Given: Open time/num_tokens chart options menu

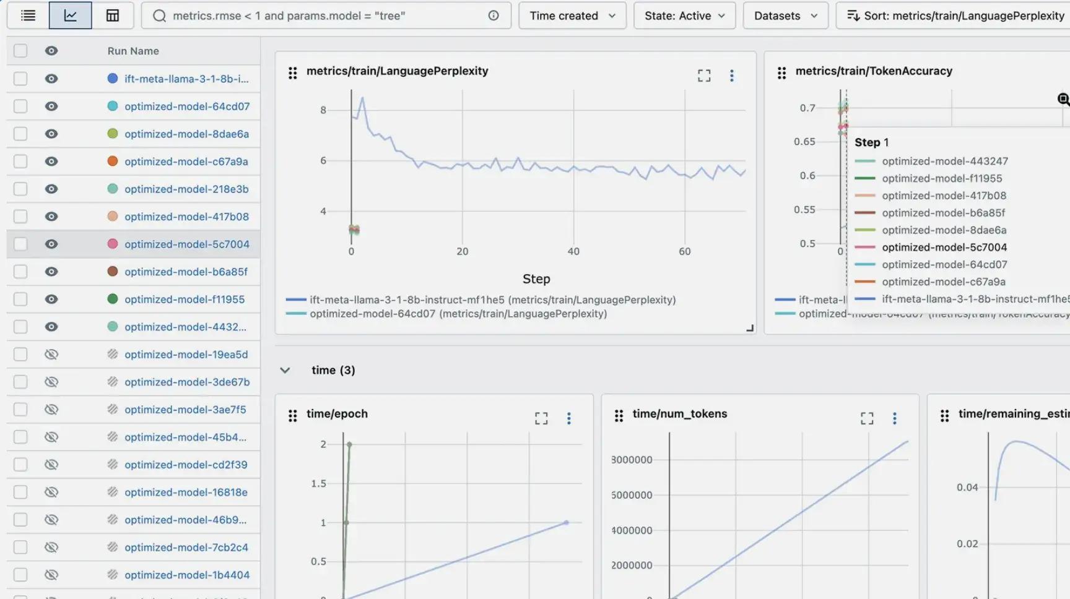Looking at the screenshot, I should [895, 418].
